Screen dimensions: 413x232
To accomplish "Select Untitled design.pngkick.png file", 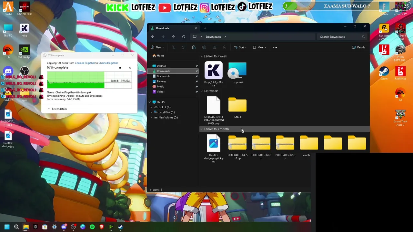I will pyautogui.click(x=214, y=149).
